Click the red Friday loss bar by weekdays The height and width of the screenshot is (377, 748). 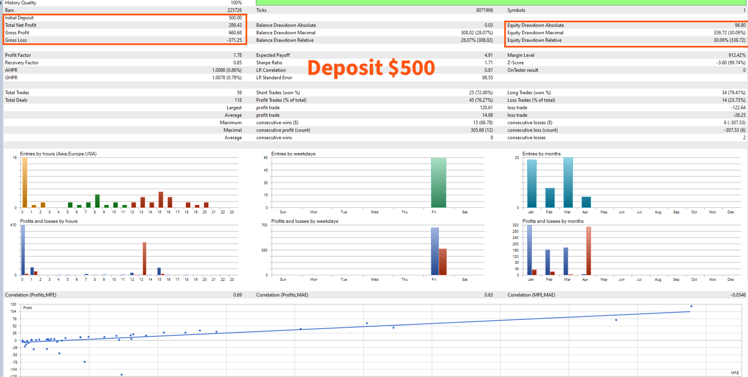pos(442,261)
